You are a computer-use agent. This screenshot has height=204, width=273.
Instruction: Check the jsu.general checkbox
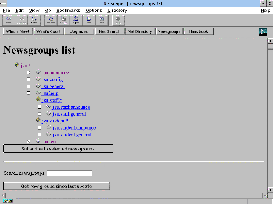coord(29,86)
